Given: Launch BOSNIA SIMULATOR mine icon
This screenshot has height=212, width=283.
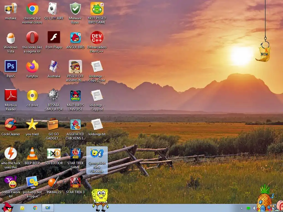Looking at the screenshot, I should (x=53, y=95).
